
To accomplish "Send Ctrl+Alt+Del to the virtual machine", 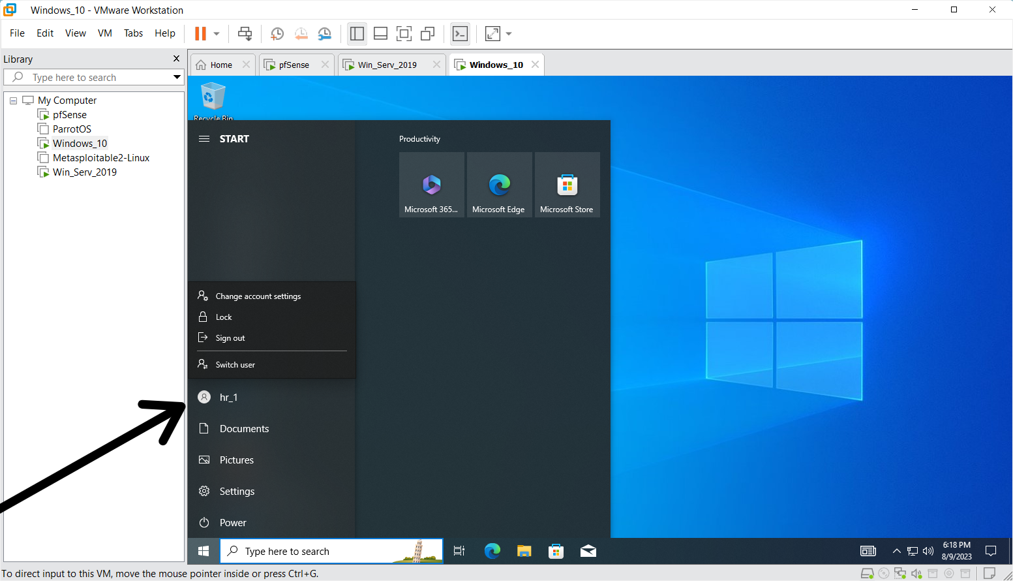I will tap(245, 33).
